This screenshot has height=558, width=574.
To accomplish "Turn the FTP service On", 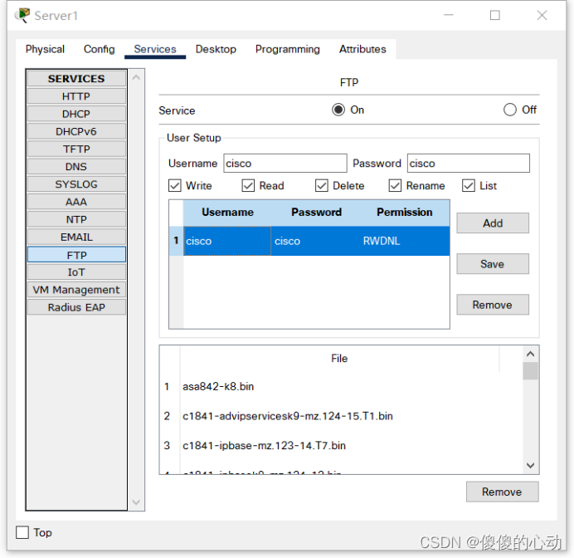I will click(x=338, y=110).
